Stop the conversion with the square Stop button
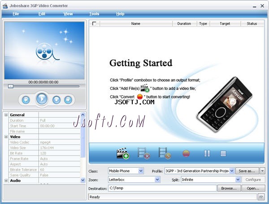Image resolution: width=269 pixels, height=204 pixels. (x=223, y=153)
